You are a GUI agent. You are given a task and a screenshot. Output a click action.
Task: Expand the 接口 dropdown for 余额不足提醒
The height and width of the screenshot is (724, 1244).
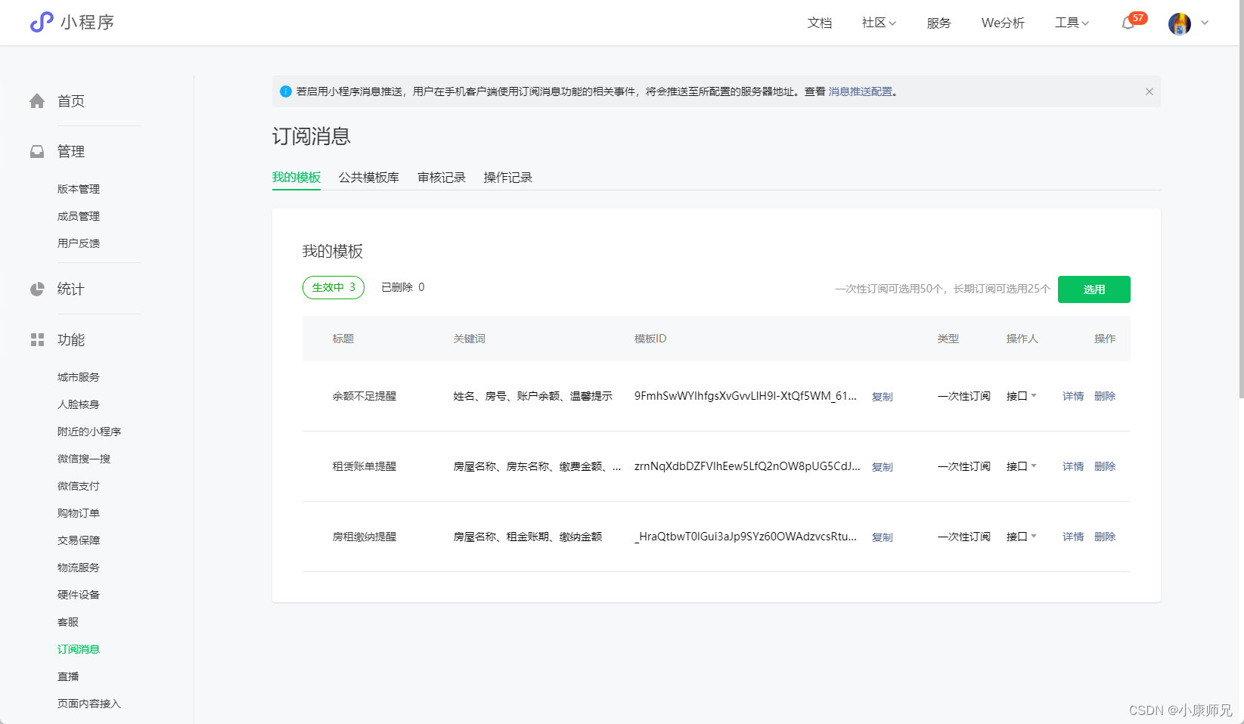click(1022, 395)
